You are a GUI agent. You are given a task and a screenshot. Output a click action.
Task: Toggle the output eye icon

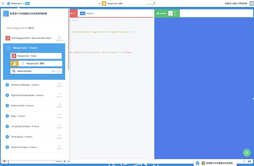pyautogui.click(x=158, y=13)
